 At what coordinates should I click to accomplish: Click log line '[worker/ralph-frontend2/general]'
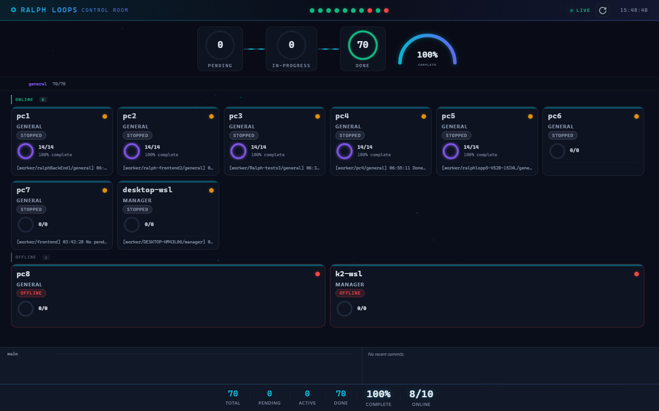coord(168,168)
